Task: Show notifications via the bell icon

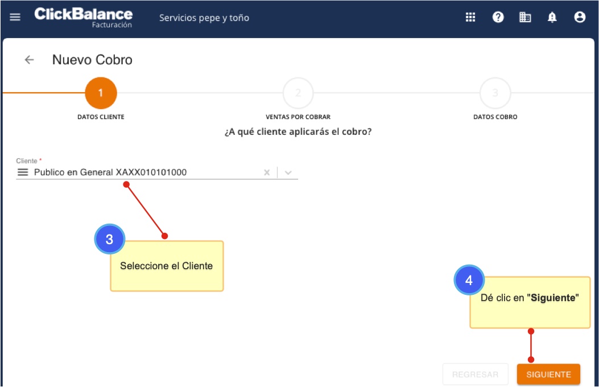Action: [x=552, y=17]
